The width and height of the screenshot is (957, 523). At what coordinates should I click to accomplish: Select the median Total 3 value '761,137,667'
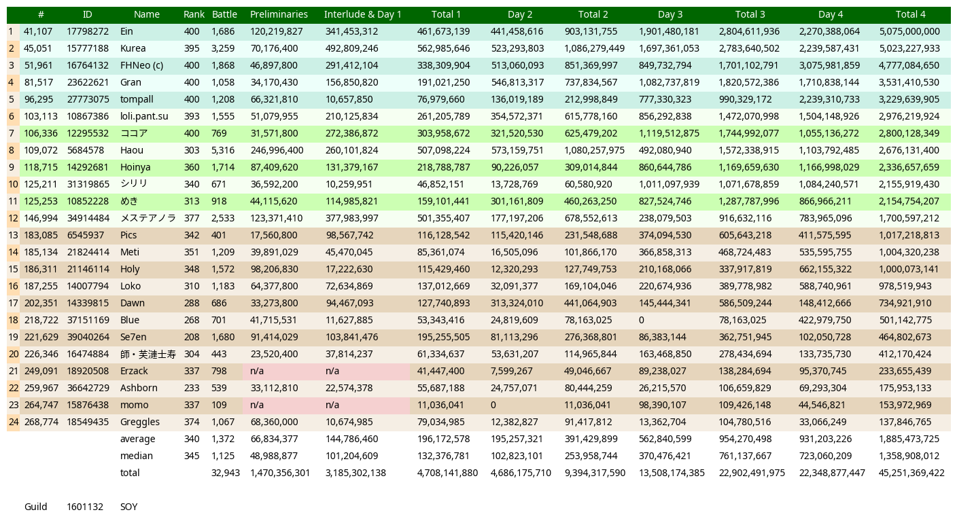coord(746,456)
